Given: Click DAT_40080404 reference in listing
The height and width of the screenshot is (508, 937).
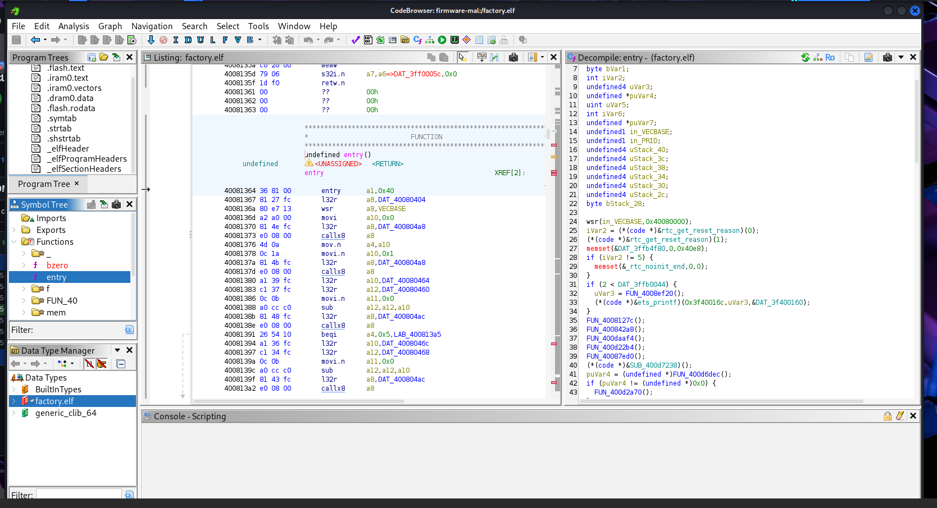Looking at the screenshot, I should click(402, 200).
